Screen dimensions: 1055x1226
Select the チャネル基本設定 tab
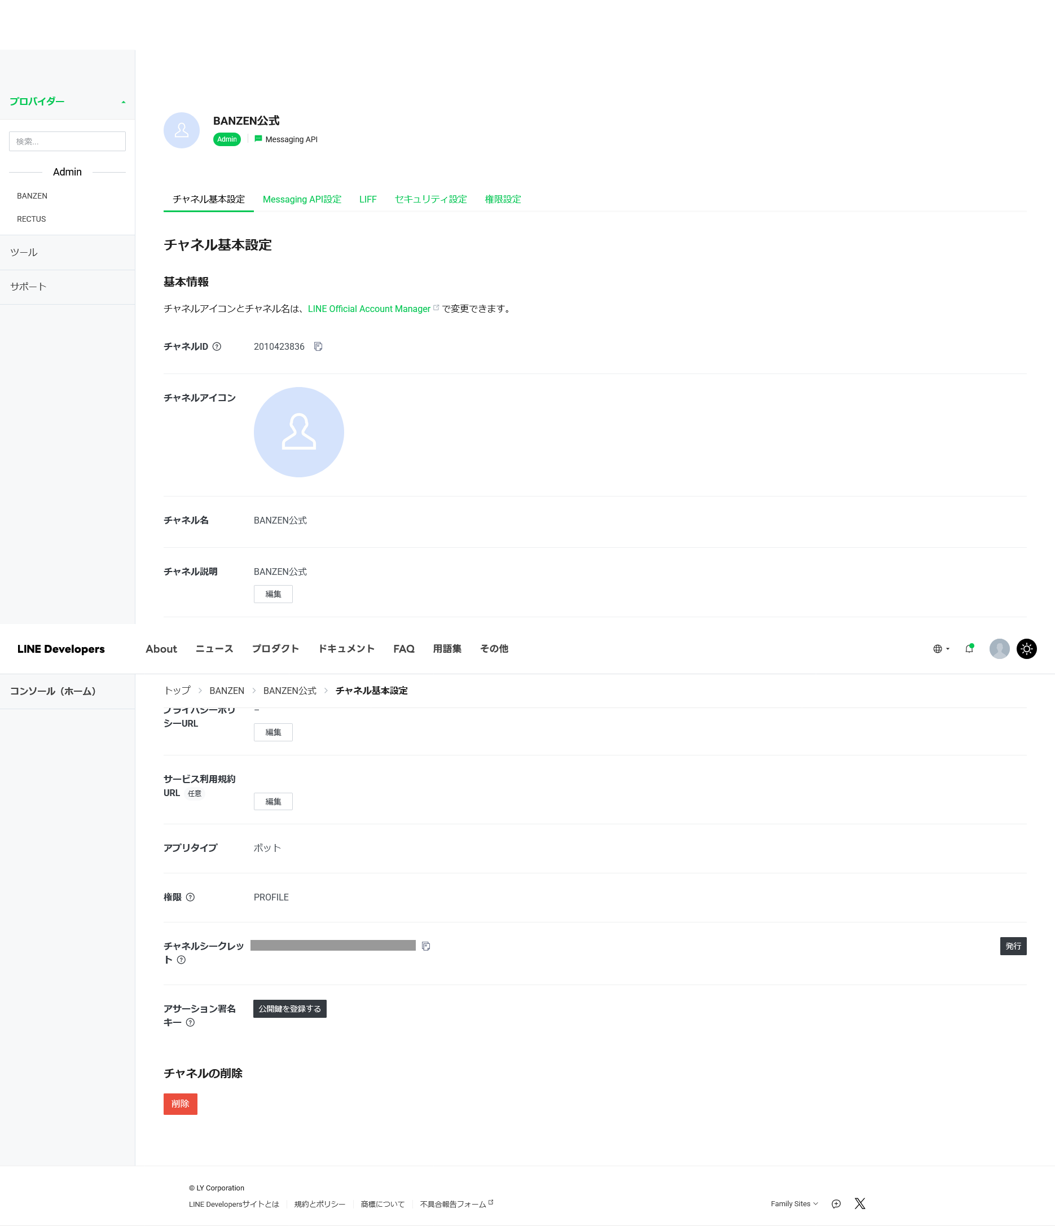[209, 199]
